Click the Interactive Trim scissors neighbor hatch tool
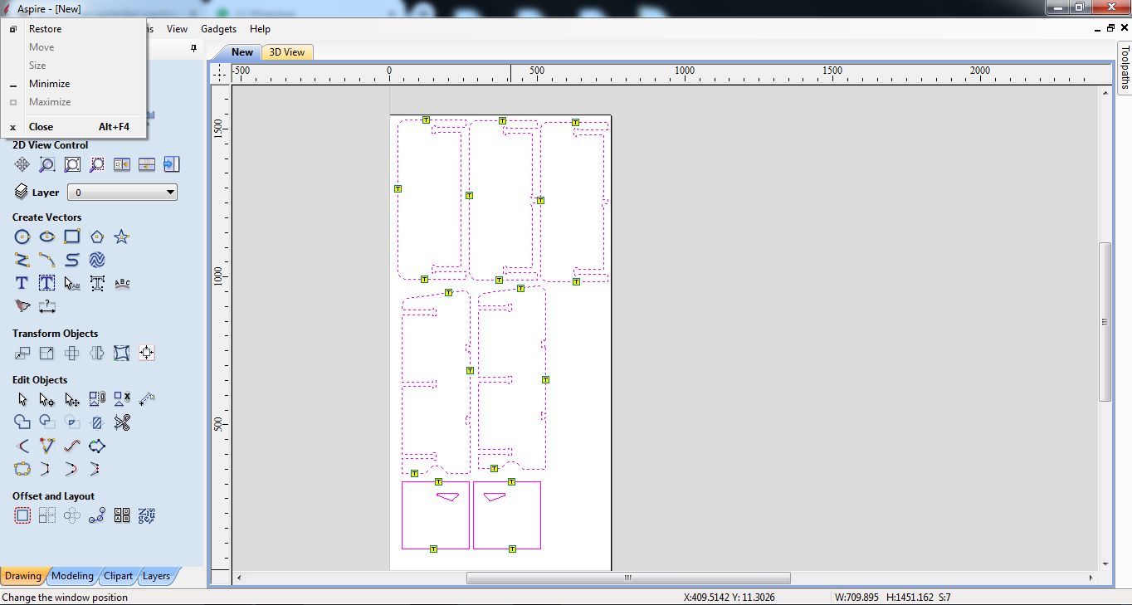The height and width of the screenshot is (605, 1132). (x=97, y=422)
